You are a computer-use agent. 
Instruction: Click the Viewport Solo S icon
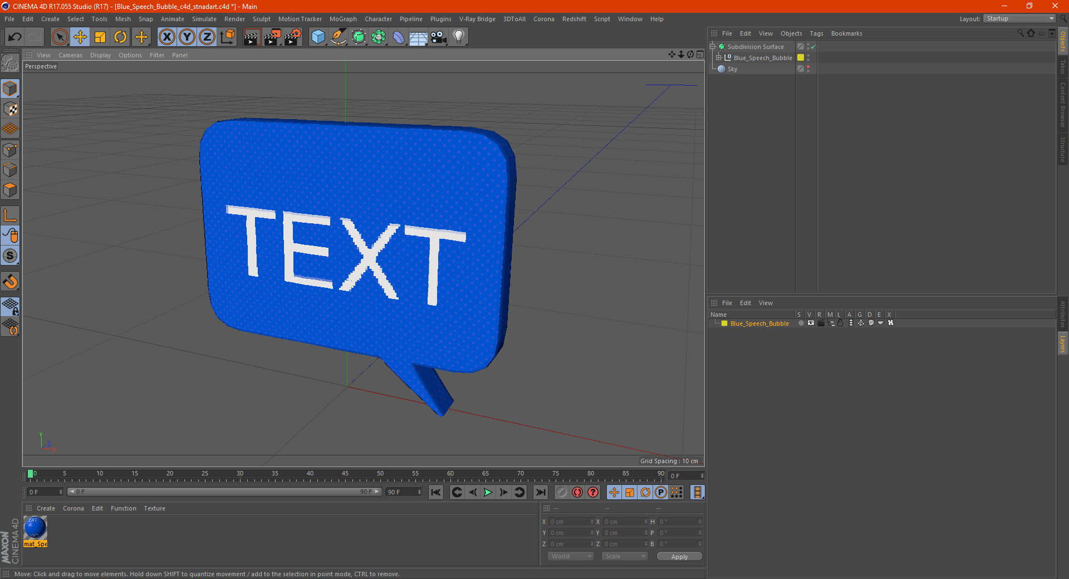click(10, 256)
